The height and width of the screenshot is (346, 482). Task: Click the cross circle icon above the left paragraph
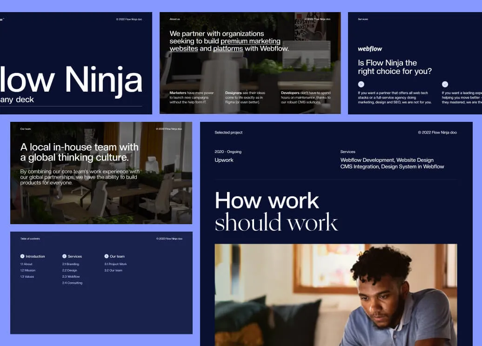pos(361,84)
